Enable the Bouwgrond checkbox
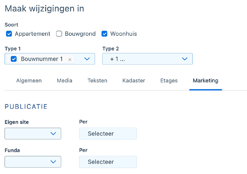The height and width of the screenshot is (174, 247). [59, 34]
